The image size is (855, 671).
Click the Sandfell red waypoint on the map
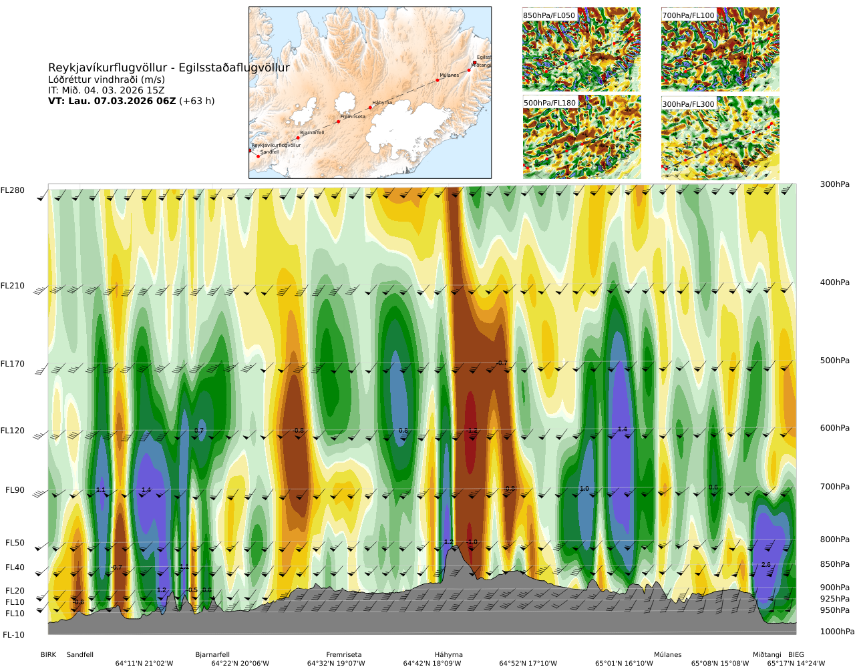tap(258, 156)
